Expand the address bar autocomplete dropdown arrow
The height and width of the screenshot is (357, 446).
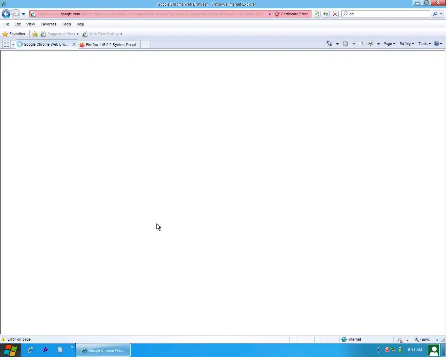point(270,14)
